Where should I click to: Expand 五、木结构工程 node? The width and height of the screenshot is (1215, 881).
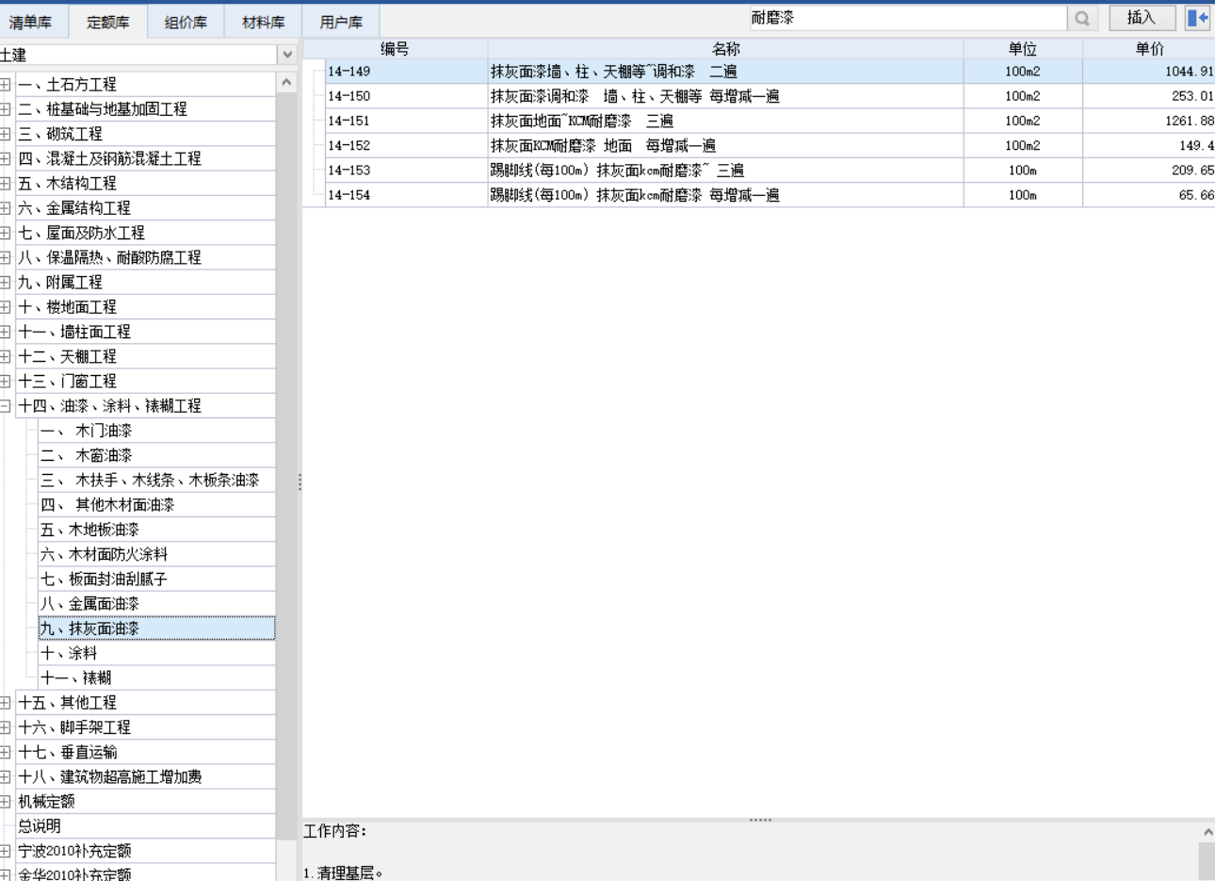click(x=6, y=183)
